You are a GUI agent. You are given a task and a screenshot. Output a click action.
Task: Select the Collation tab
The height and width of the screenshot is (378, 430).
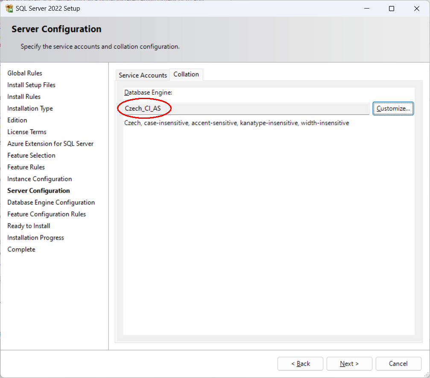(x=186, y=74)
